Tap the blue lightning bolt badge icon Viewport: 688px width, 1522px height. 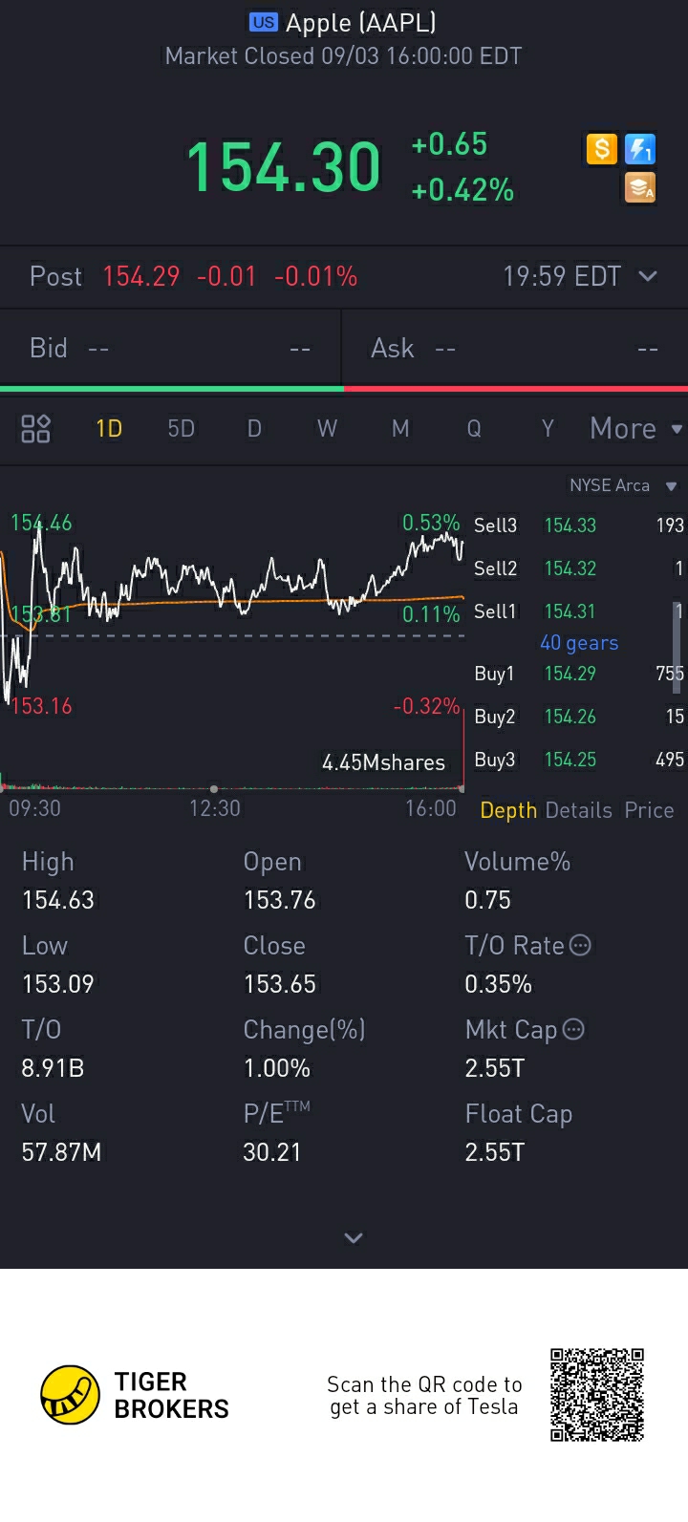pos(640,149)
